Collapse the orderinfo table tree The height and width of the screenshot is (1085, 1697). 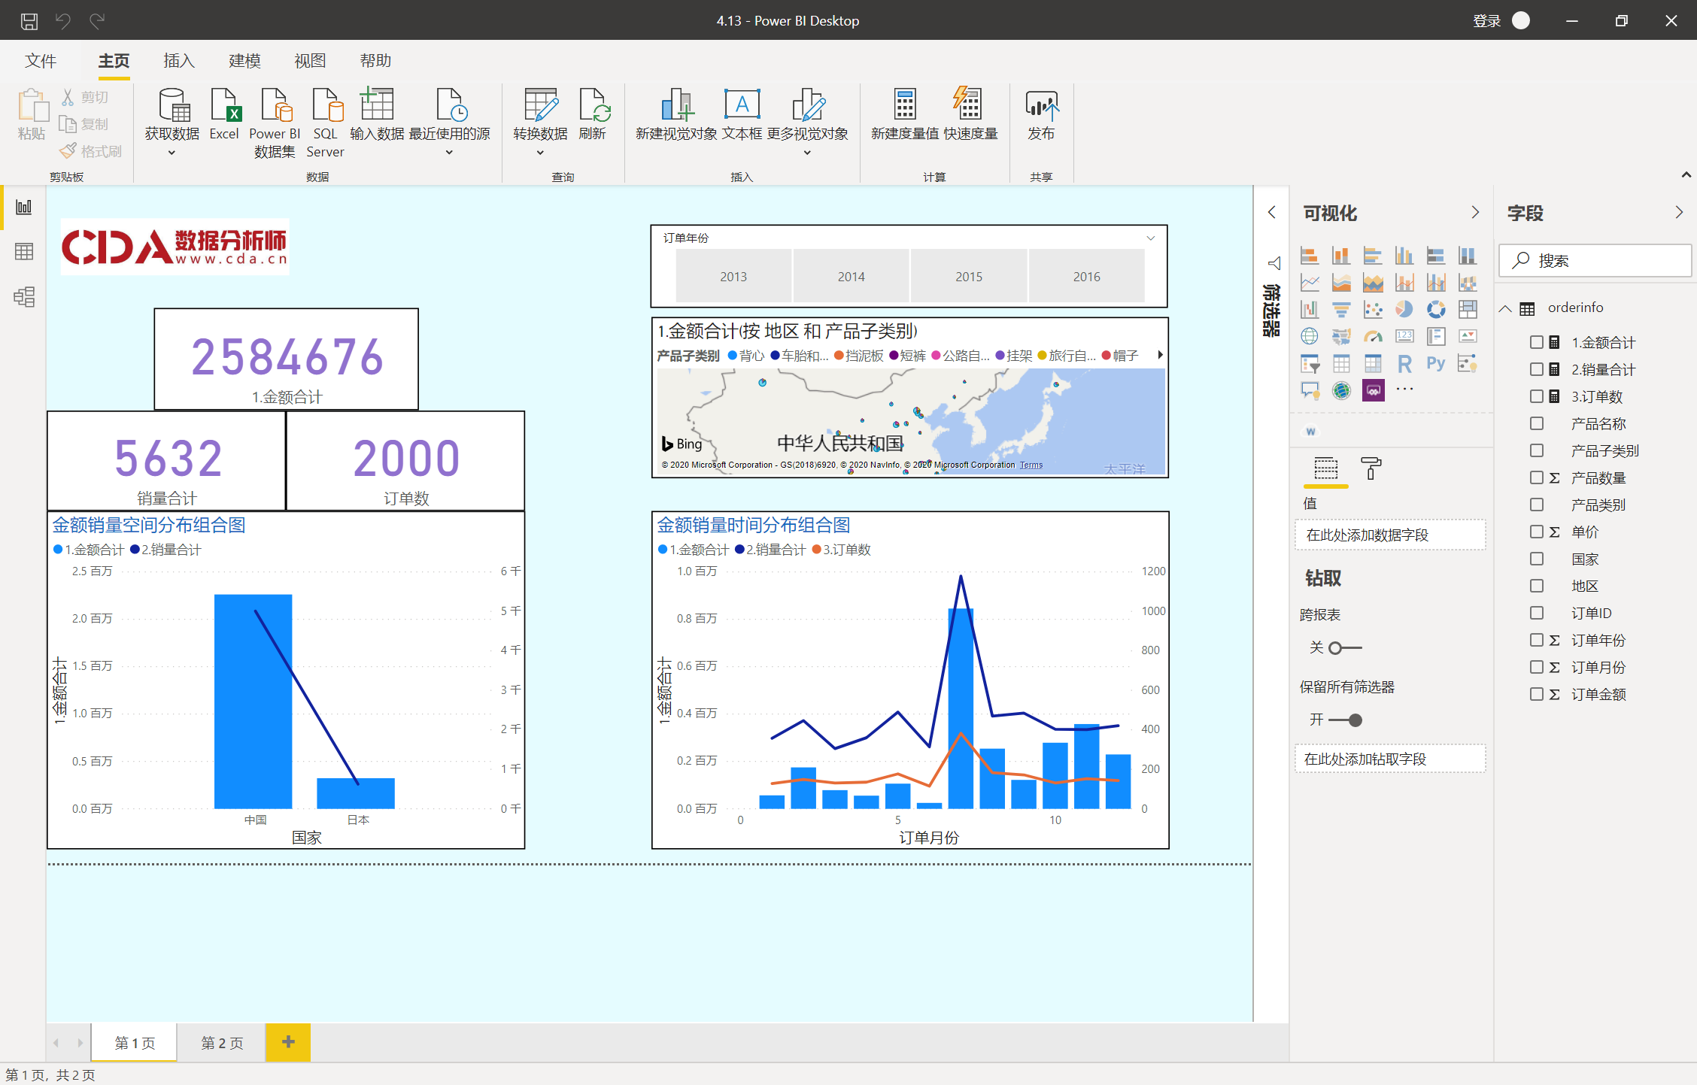(1505, 308)
